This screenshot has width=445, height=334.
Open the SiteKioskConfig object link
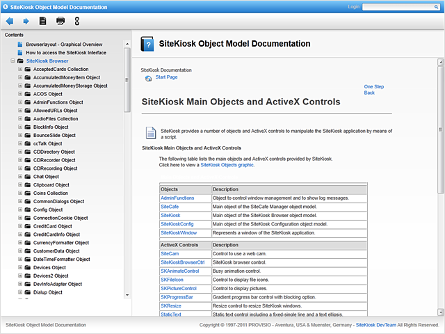coord(177,224)
